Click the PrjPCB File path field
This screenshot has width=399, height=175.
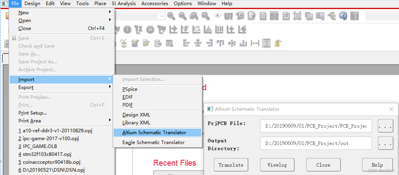(316, 126)
